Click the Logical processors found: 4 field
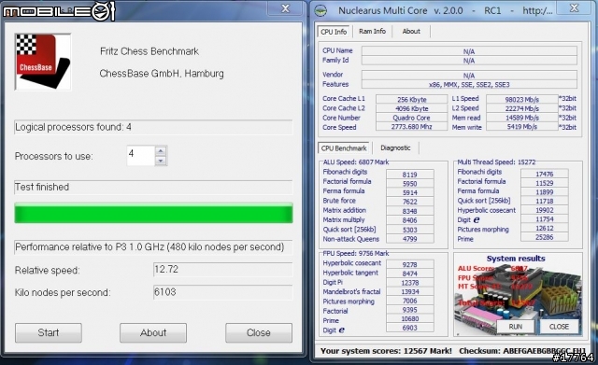Viewport: 598px width, 365px height. click(x=153, y=127)
